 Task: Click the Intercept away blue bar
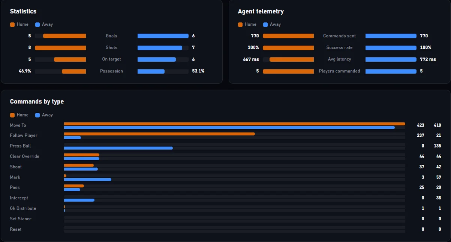point(79,200)
